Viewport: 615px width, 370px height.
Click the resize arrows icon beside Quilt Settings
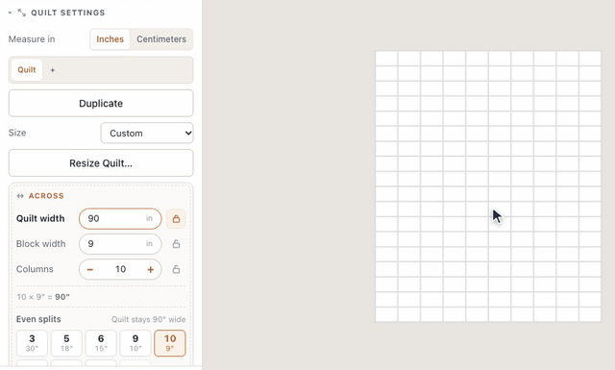pyautogui.click(x=21, y=12)
